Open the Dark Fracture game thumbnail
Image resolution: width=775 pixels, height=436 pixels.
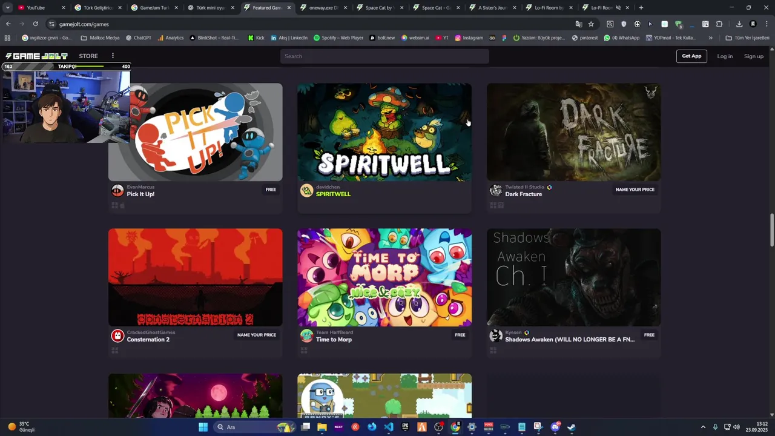click(x=574, y=132)
